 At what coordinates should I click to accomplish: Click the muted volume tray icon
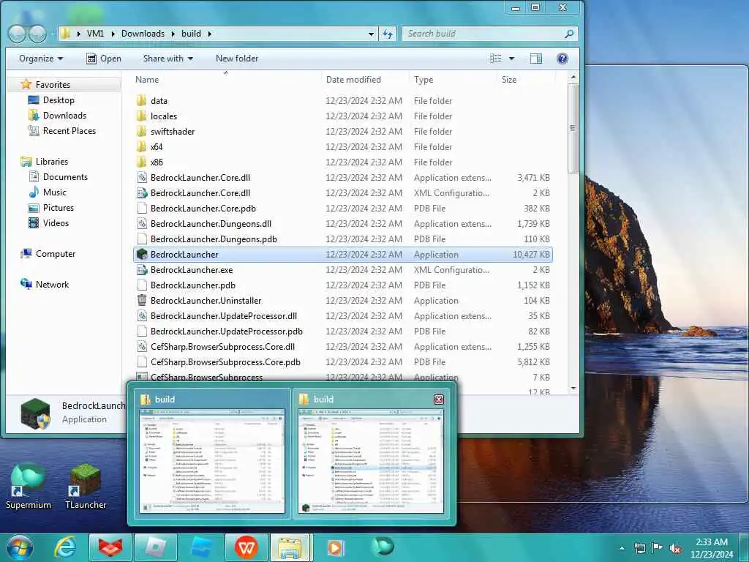coord(675,549)
